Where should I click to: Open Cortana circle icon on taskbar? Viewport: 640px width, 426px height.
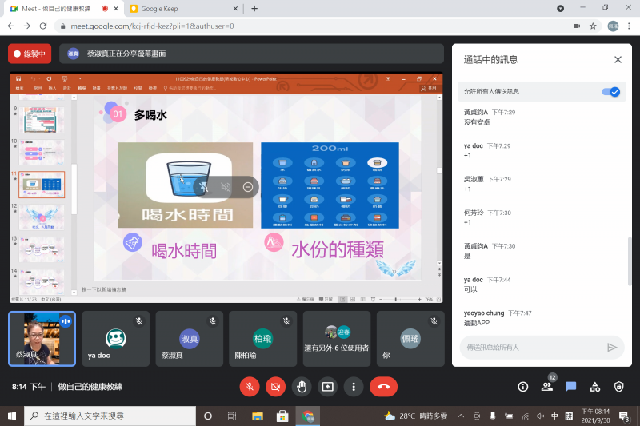(x=208, y=416)
